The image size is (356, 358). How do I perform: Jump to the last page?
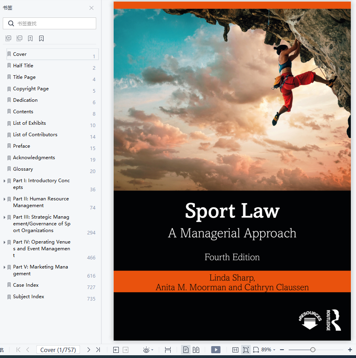(x=98, y=350)
